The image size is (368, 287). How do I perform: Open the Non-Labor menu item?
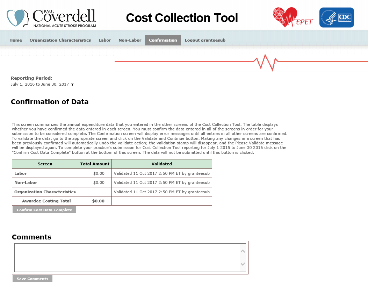click(130, 40)
